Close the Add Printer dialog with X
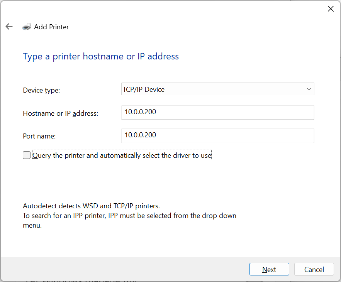The width and height of the screenshot is (341, 282). [331, 9]
